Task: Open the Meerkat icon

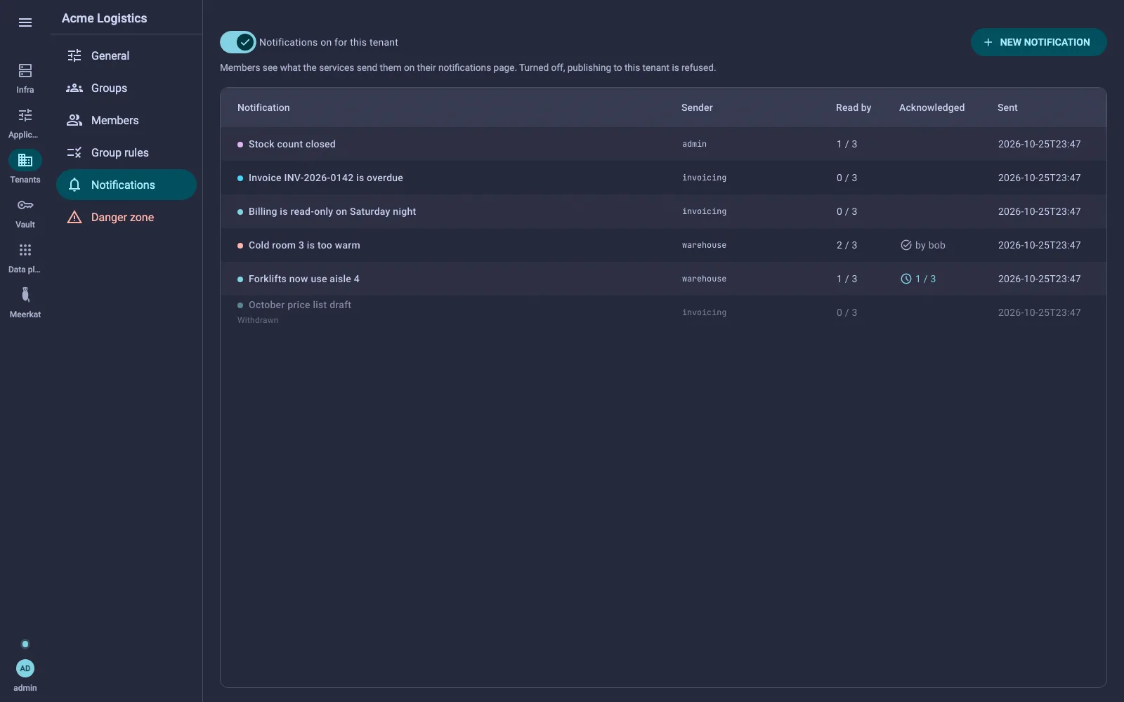Action: click(x=25, y=295)
